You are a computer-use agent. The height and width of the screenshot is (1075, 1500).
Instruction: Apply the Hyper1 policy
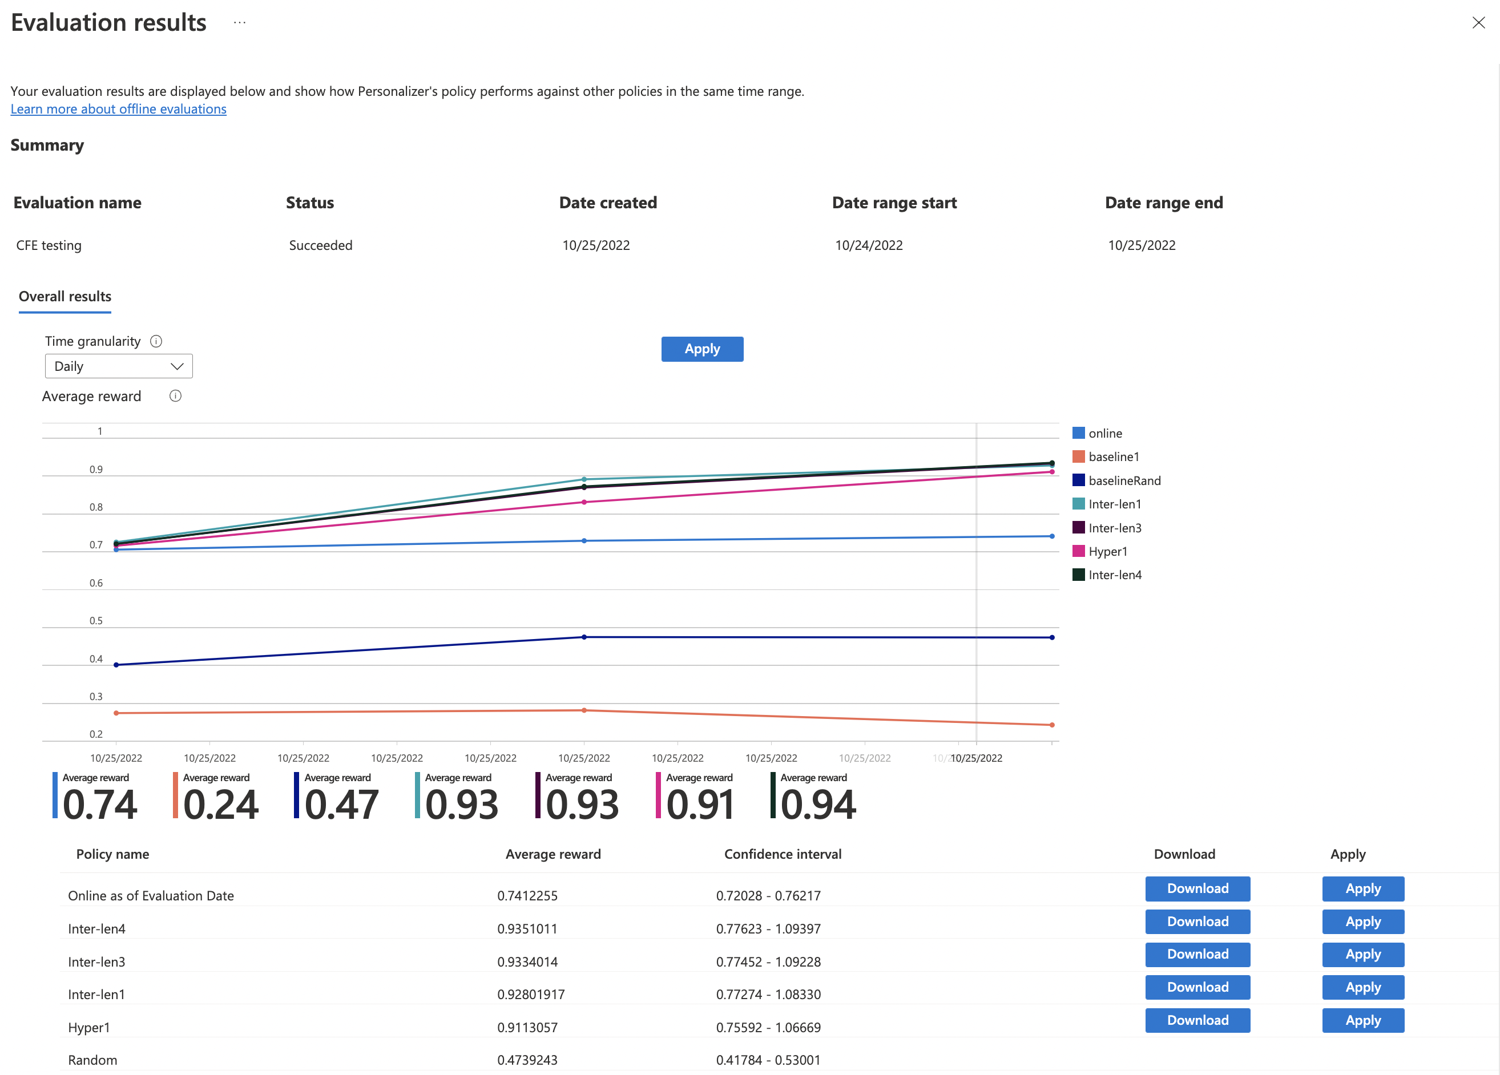coord(1362,1020)
